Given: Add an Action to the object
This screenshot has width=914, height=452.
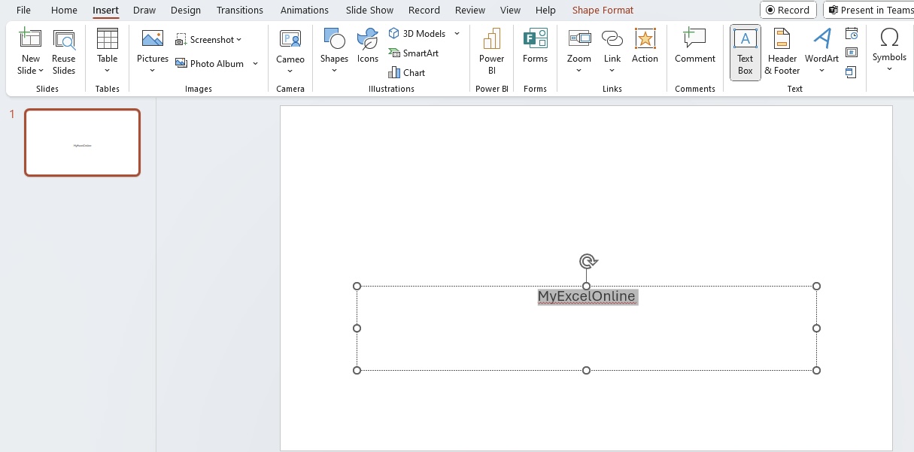Looking at the screenshot, I should pyautogui.click(x=645, y=46).
